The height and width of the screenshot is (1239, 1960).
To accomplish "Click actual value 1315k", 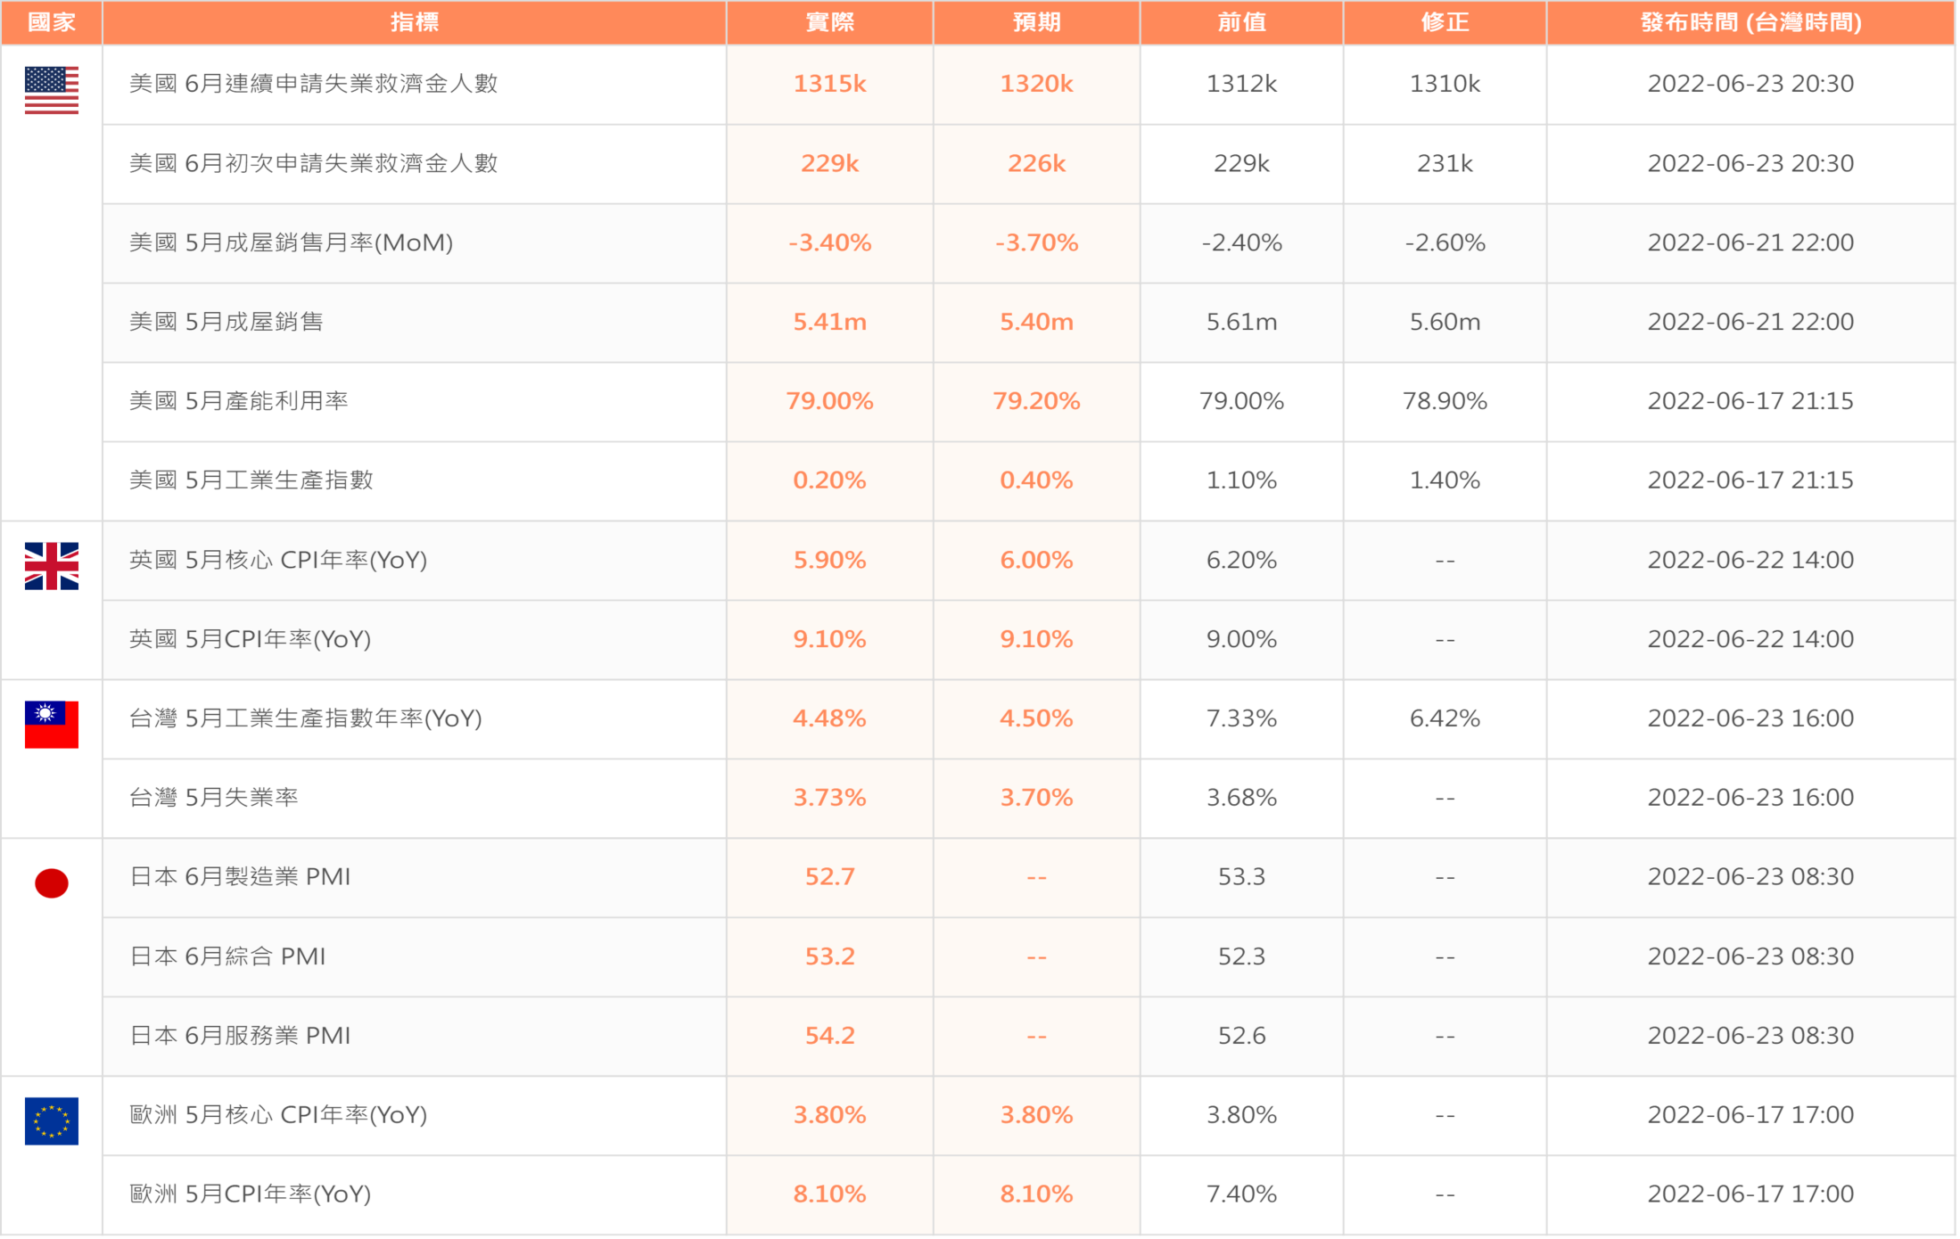I will (x=829, y=84).
